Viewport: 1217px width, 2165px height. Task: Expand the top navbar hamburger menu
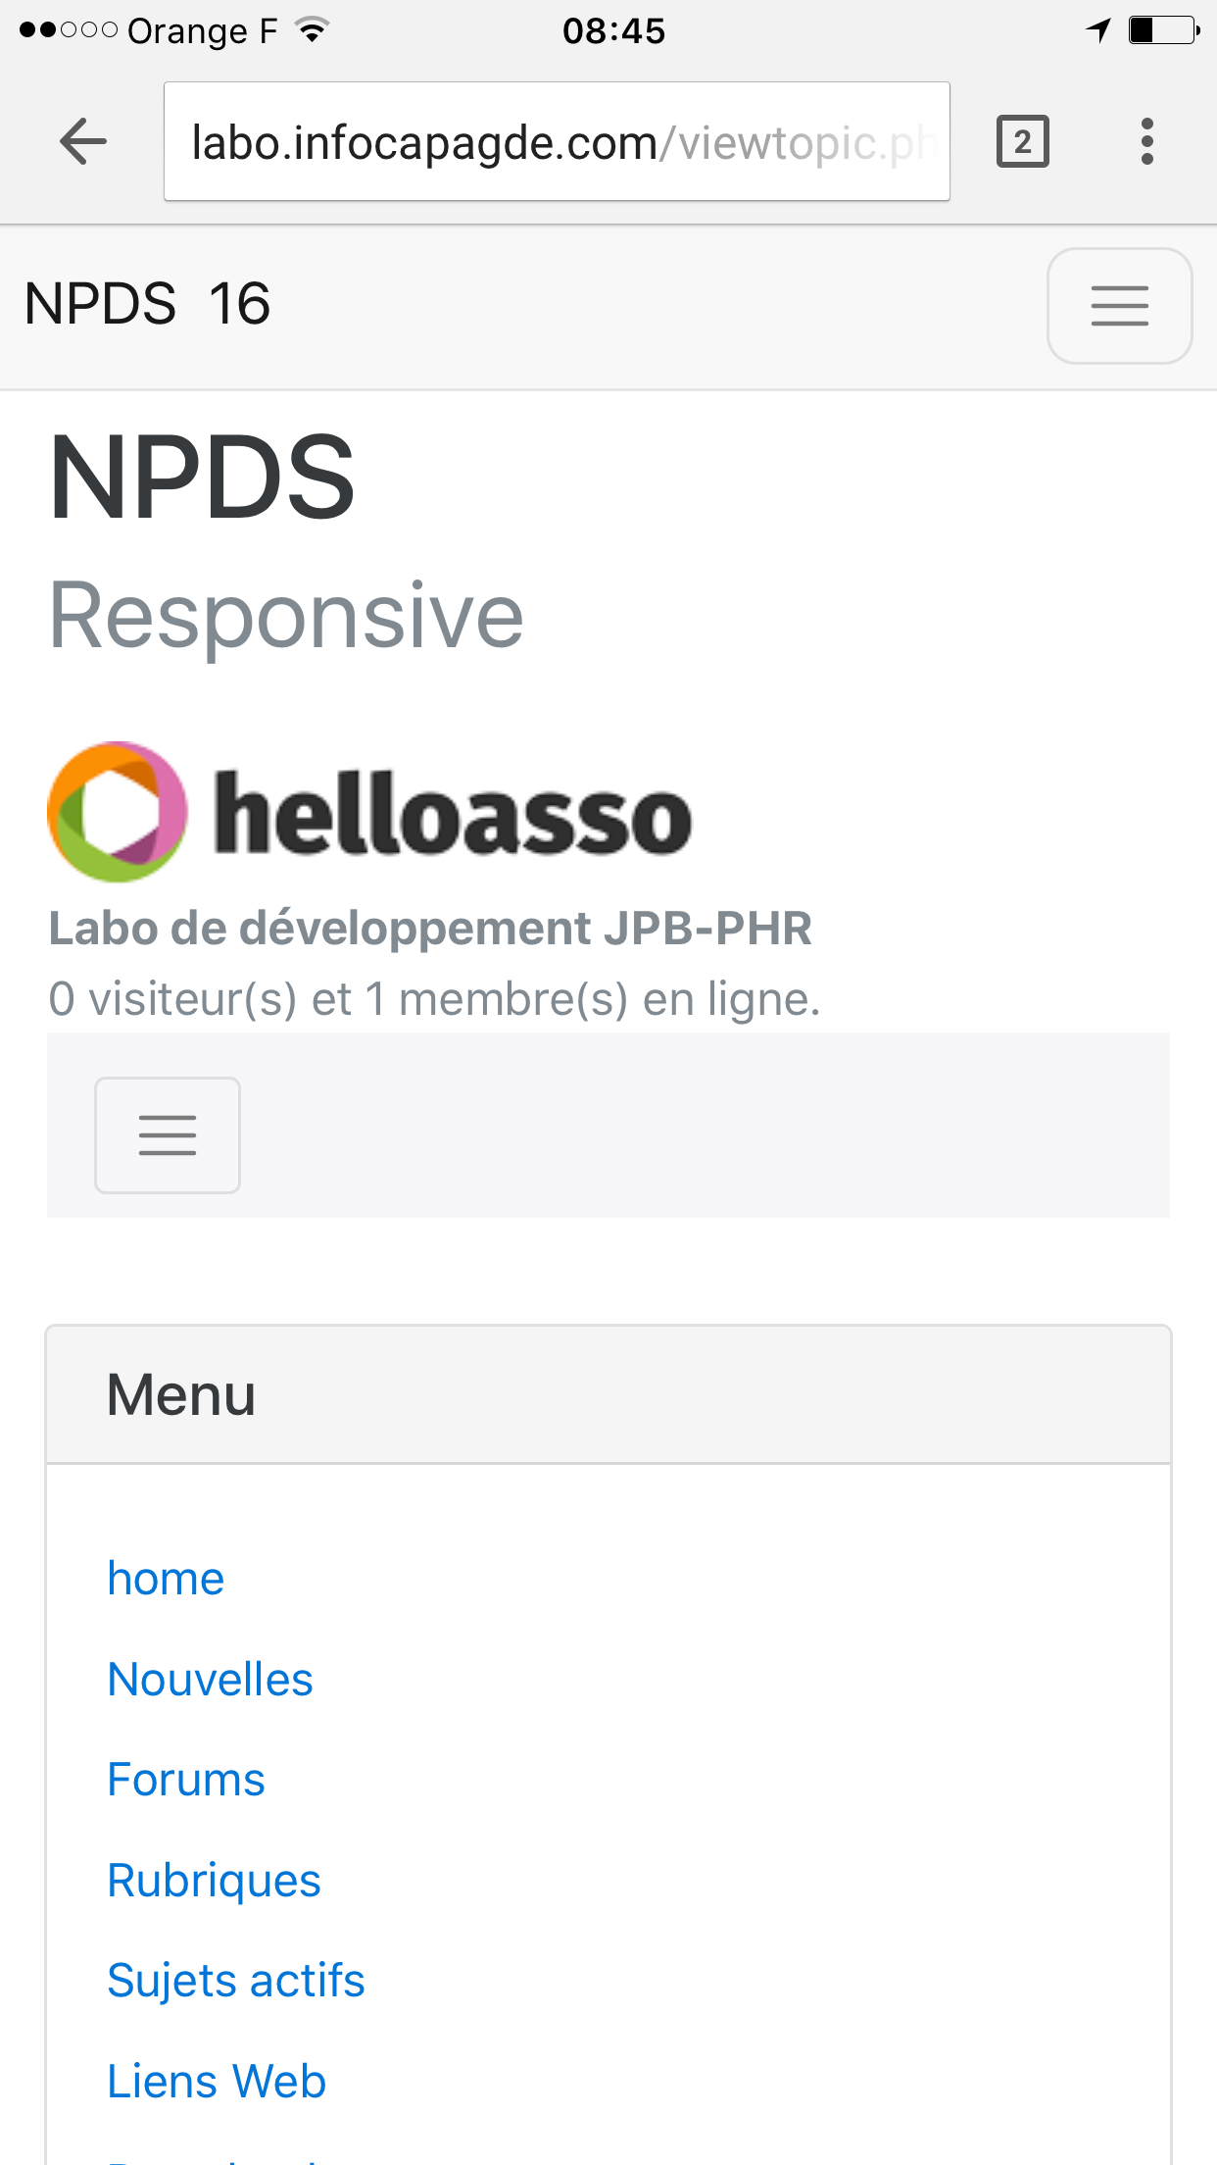point(1119,306)
